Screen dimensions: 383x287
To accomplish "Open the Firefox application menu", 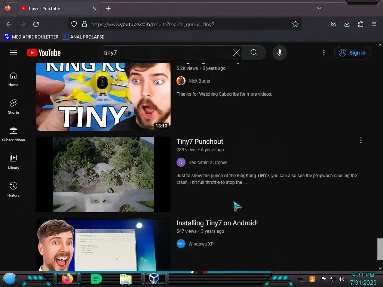I will pos(374,24).
